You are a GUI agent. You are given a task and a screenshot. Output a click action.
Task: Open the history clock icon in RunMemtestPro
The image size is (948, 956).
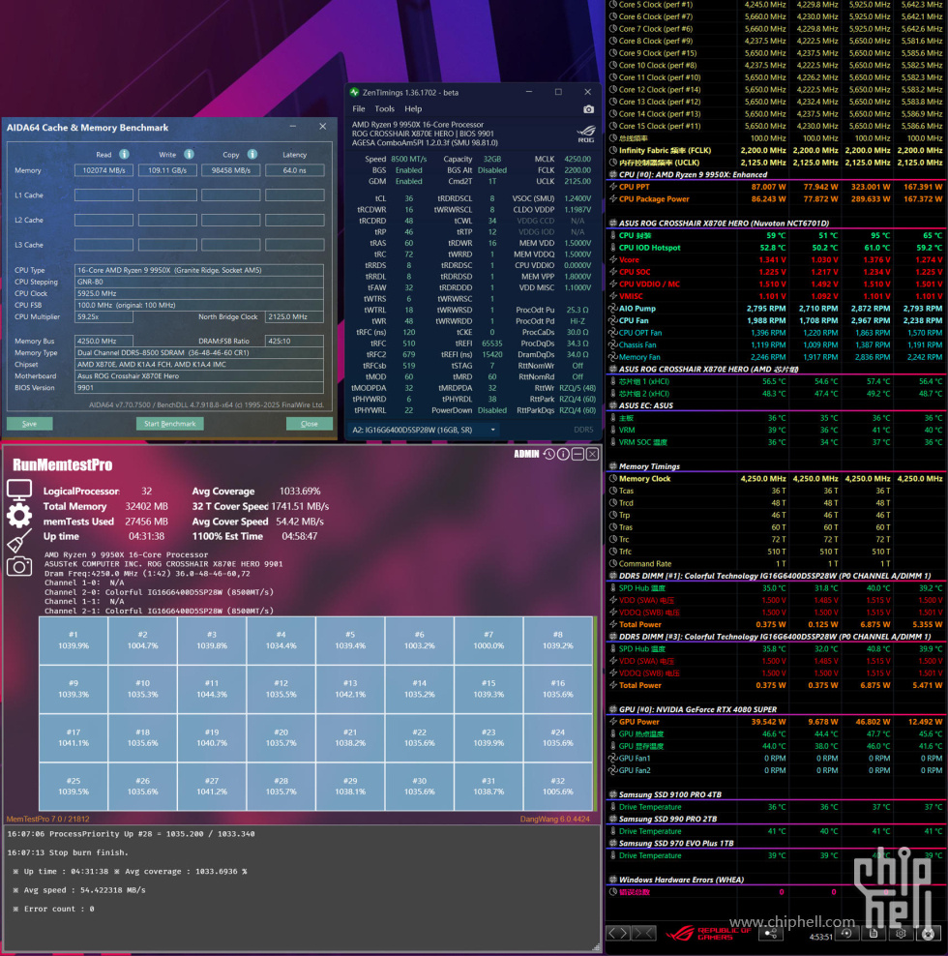click(549, 454)
